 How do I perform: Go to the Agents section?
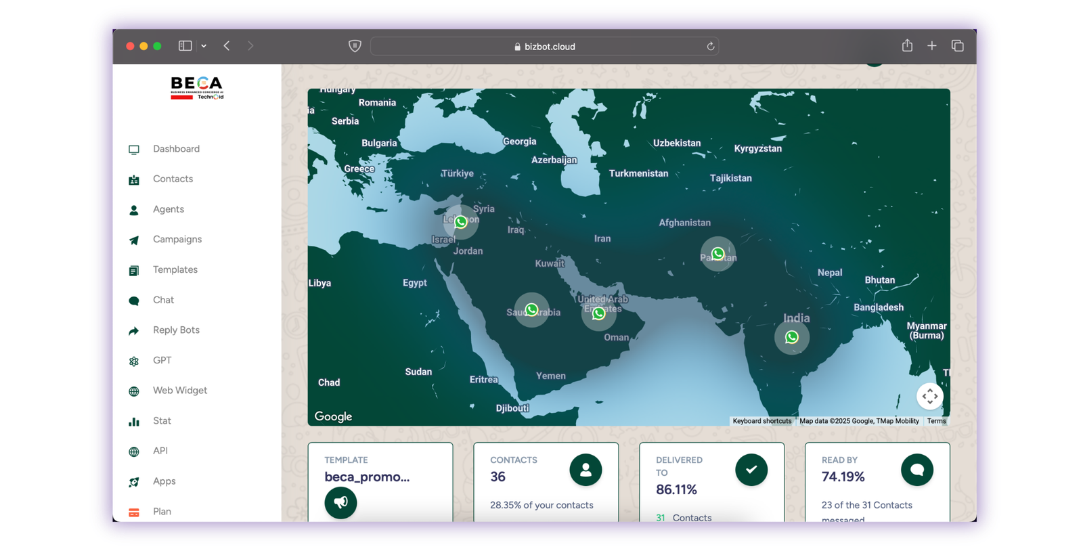[x=169, y=209]
